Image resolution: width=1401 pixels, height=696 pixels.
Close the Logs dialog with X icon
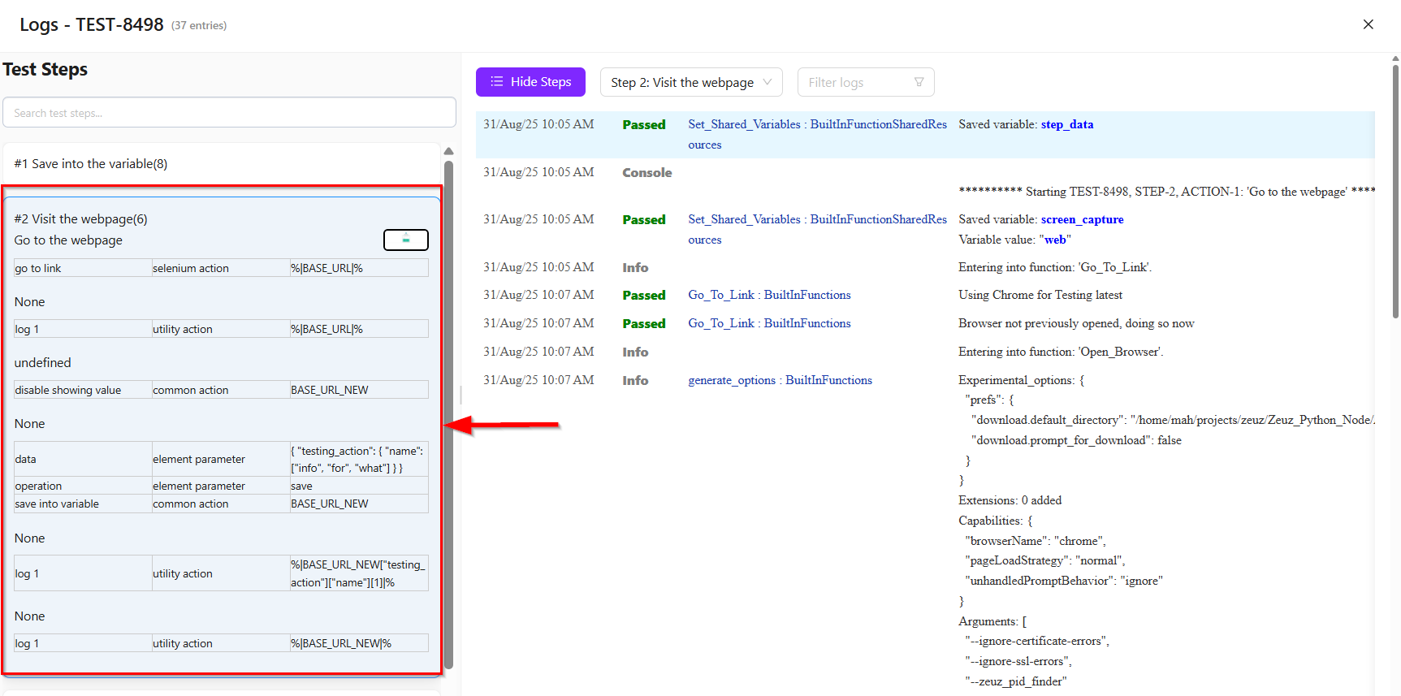[x=1368, y=24]
